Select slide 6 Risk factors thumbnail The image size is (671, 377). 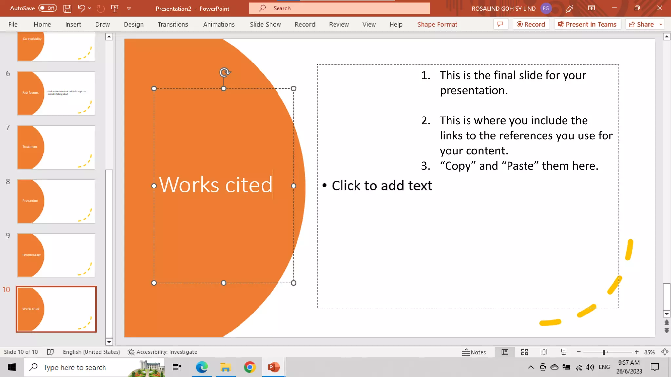[56, 93]
